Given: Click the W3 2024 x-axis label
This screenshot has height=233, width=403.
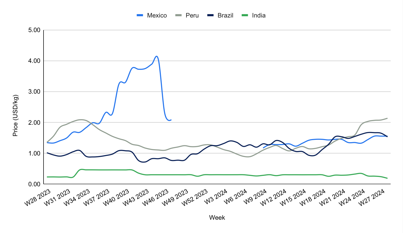Looking at the screenshot, I should (216, 197).
